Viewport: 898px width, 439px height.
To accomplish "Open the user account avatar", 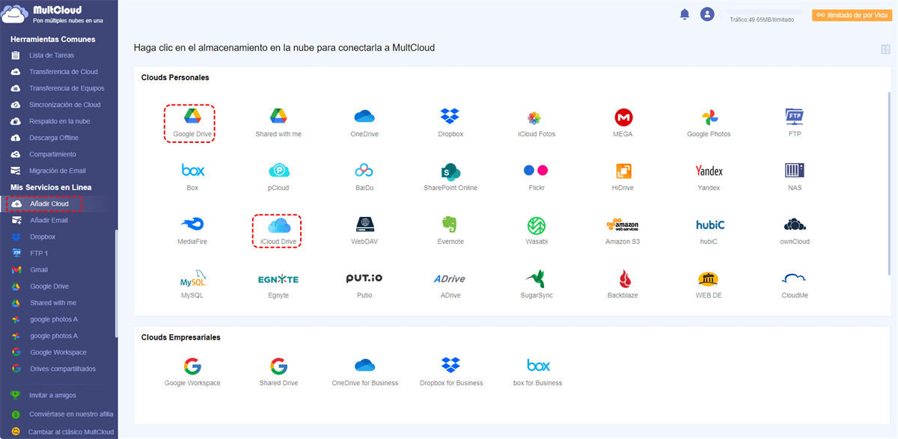I will (707, 14).
